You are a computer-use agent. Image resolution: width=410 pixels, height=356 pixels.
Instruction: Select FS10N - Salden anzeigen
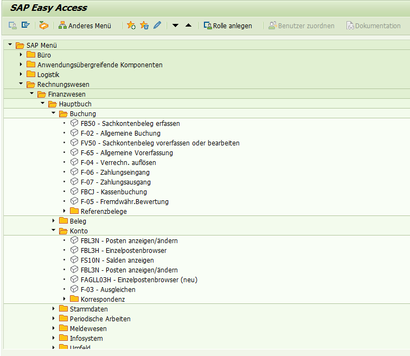pos(117,260)
